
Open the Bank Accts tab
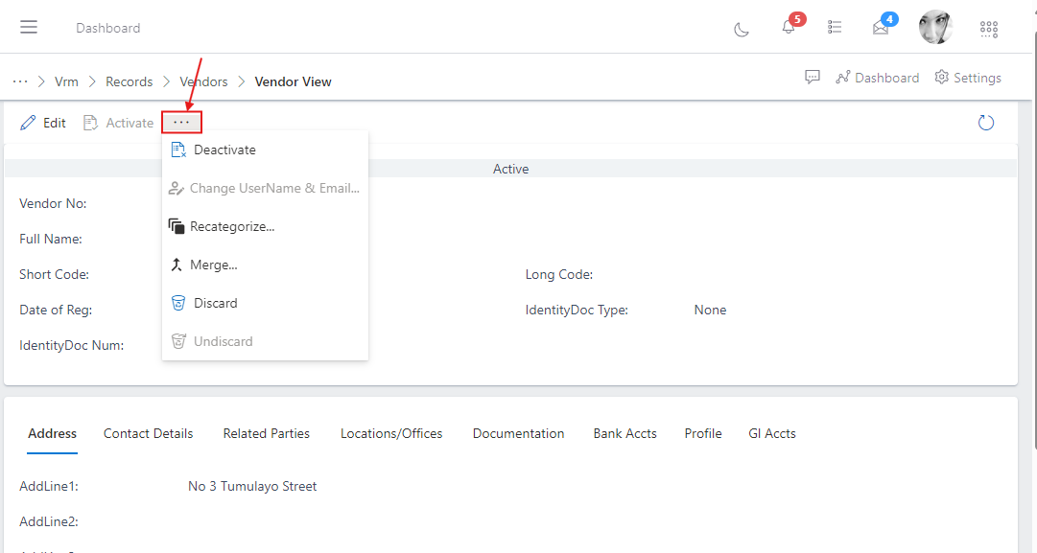[625, 433]
